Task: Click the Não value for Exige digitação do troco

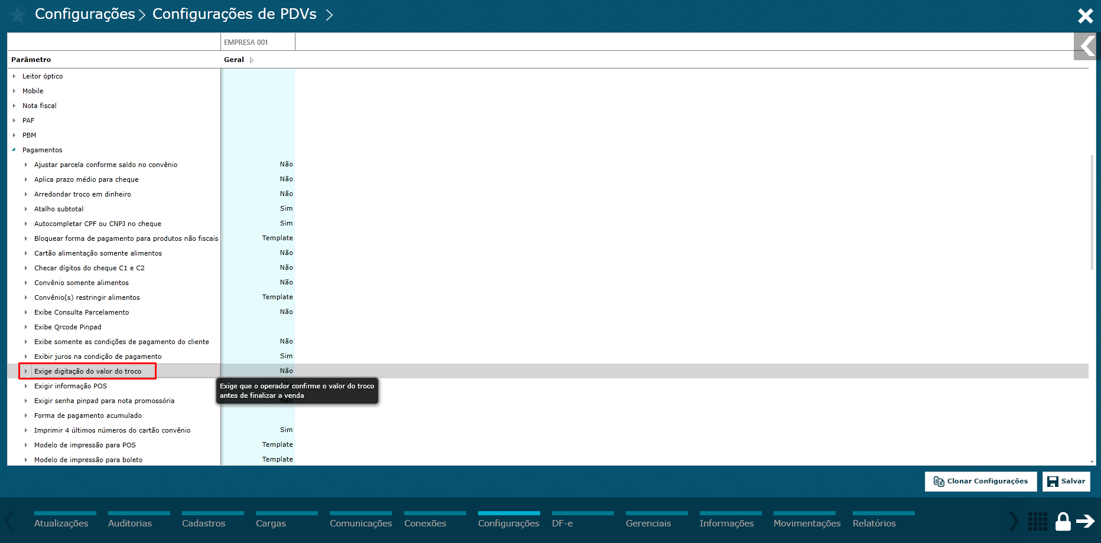Action: (x=287, y=371)
